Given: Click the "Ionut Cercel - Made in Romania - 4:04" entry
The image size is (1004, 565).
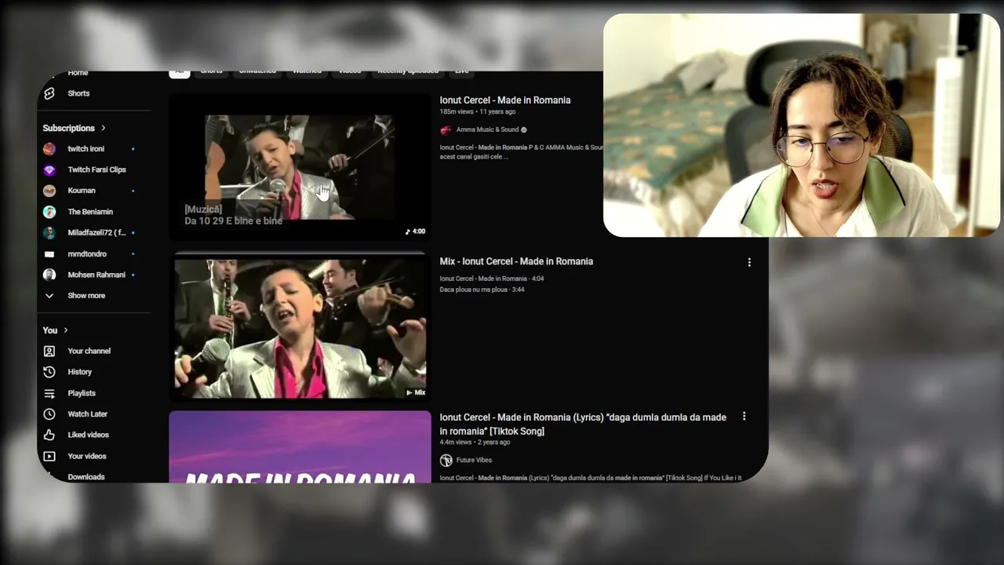Looking at the screenshot, I should [x=492, y=279].
